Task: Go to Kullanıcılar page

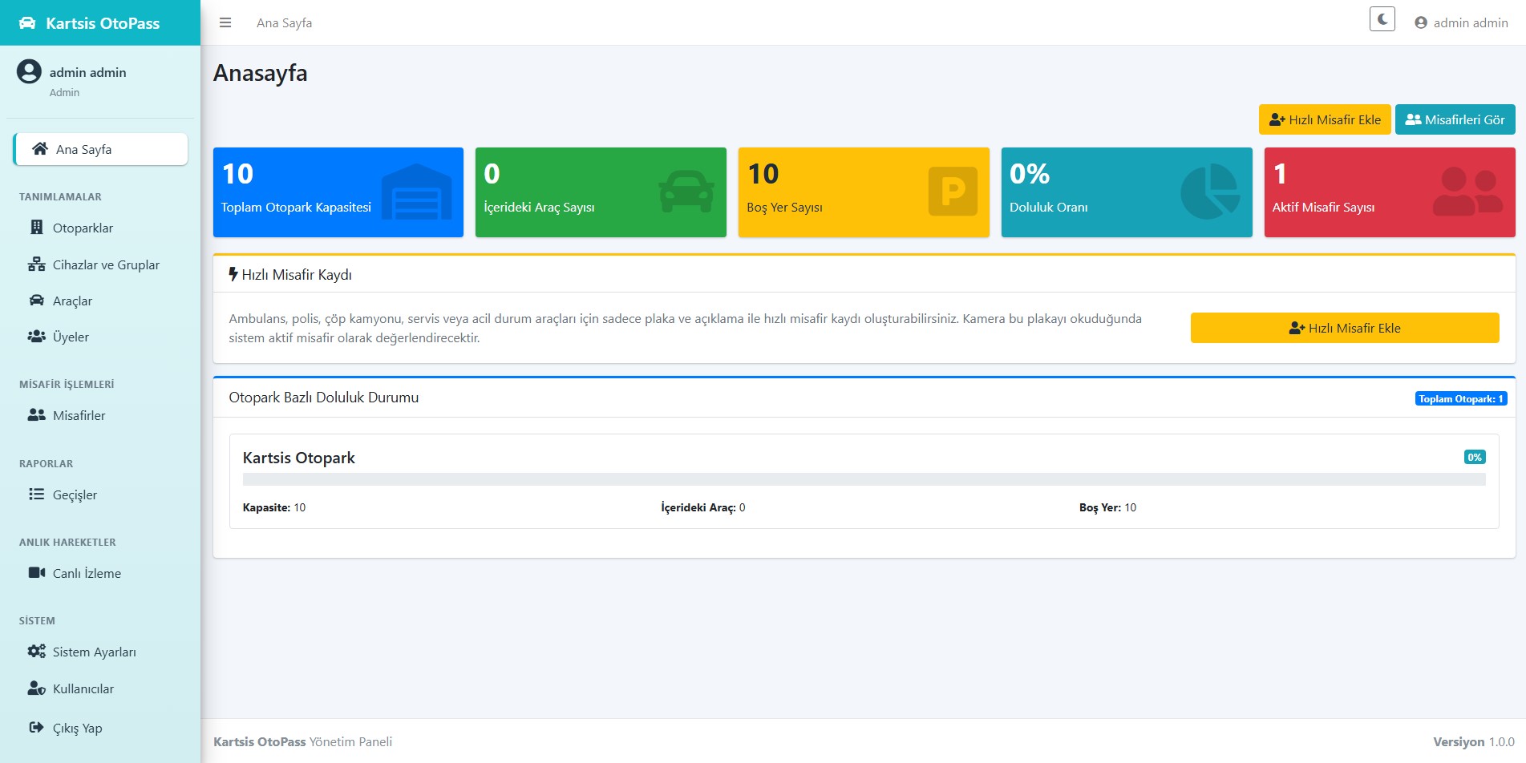Action: 101,688
